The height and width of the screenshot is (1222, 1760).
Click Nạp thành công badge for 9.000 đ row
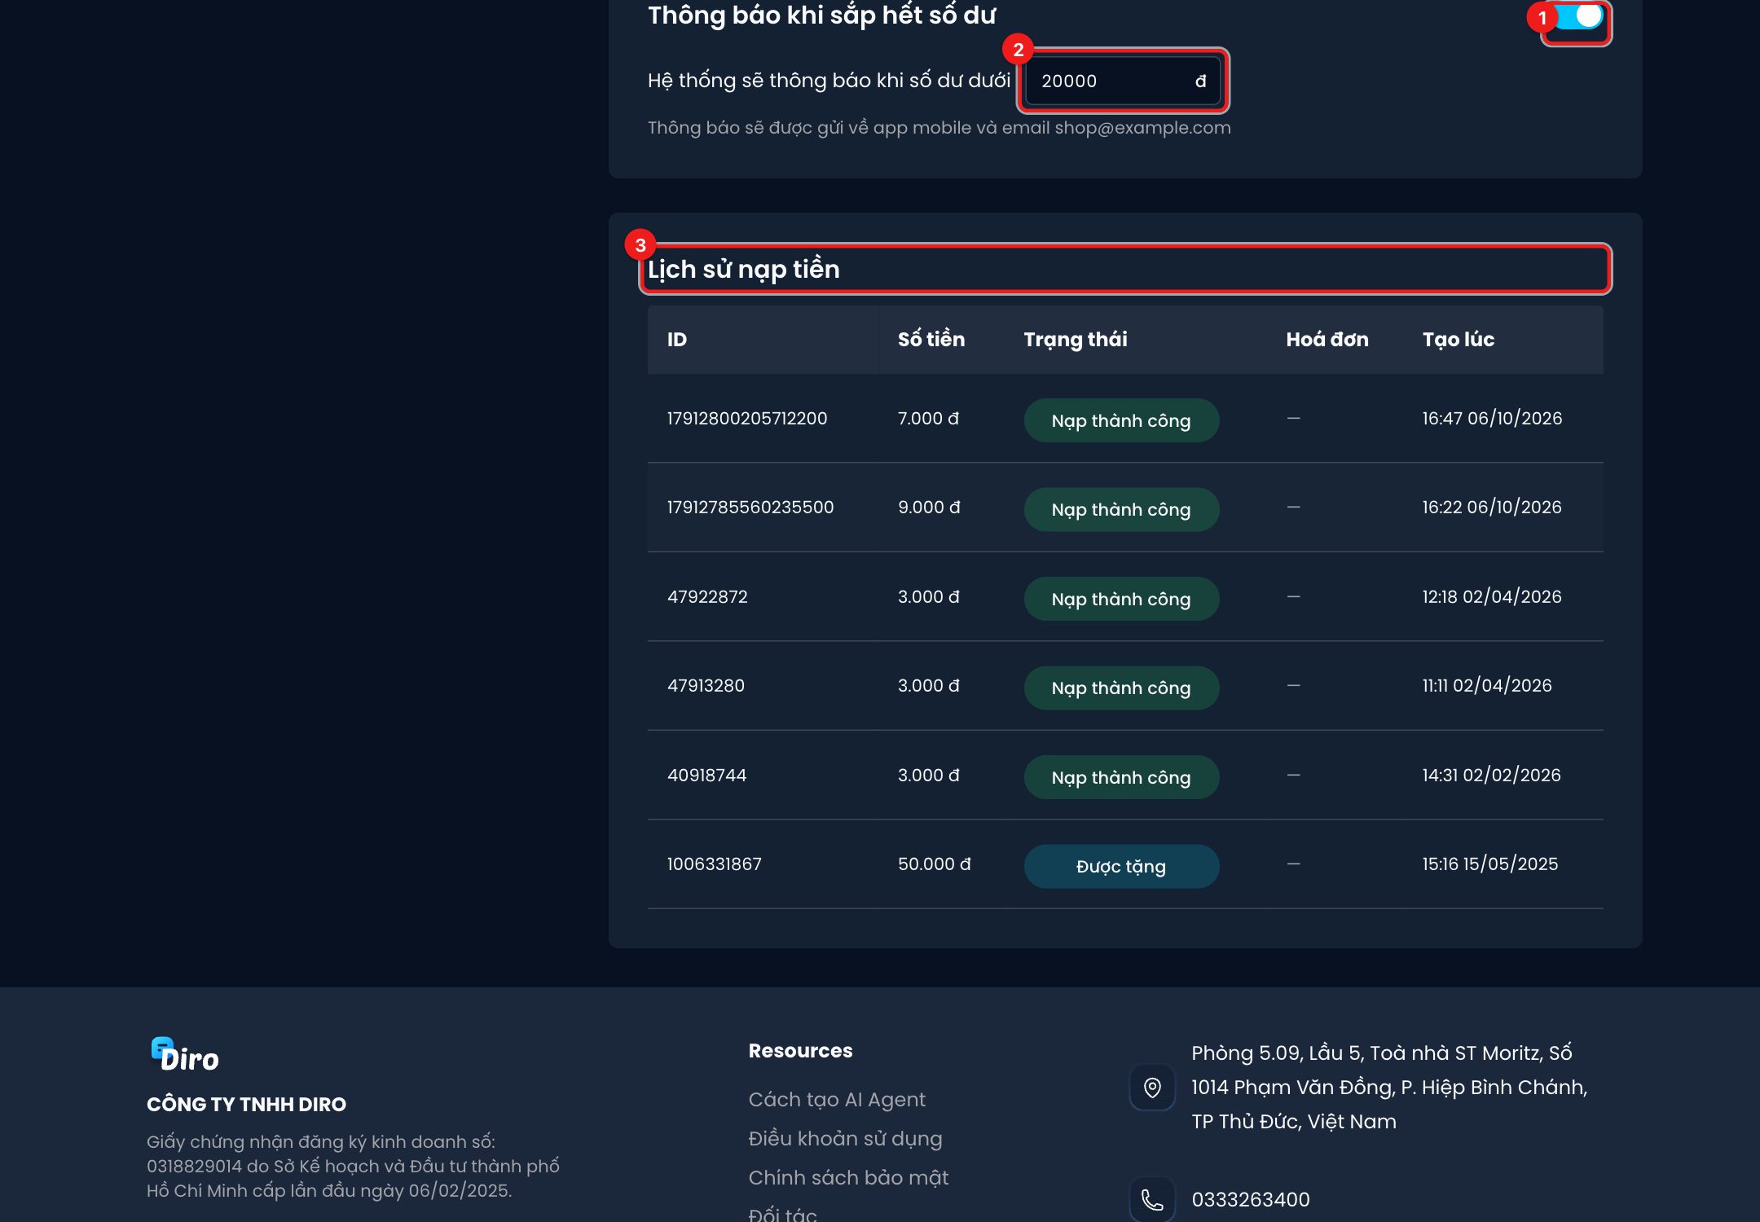(x=1121, y=509)
